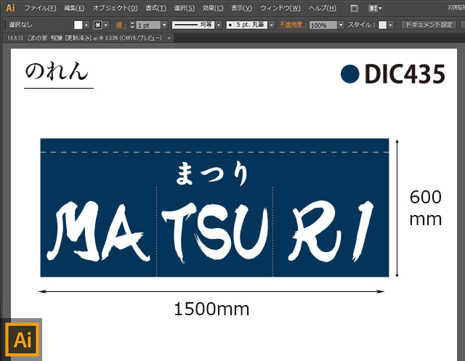Viewport: 465px width, 361px height.
Task: Open the opacity 100% dropdown arrow
Action: [x=341, y=25]
